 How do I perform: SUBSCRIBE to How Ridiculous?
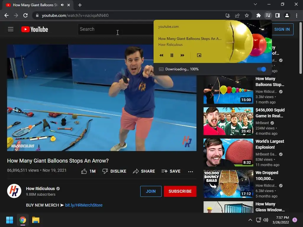180,191
